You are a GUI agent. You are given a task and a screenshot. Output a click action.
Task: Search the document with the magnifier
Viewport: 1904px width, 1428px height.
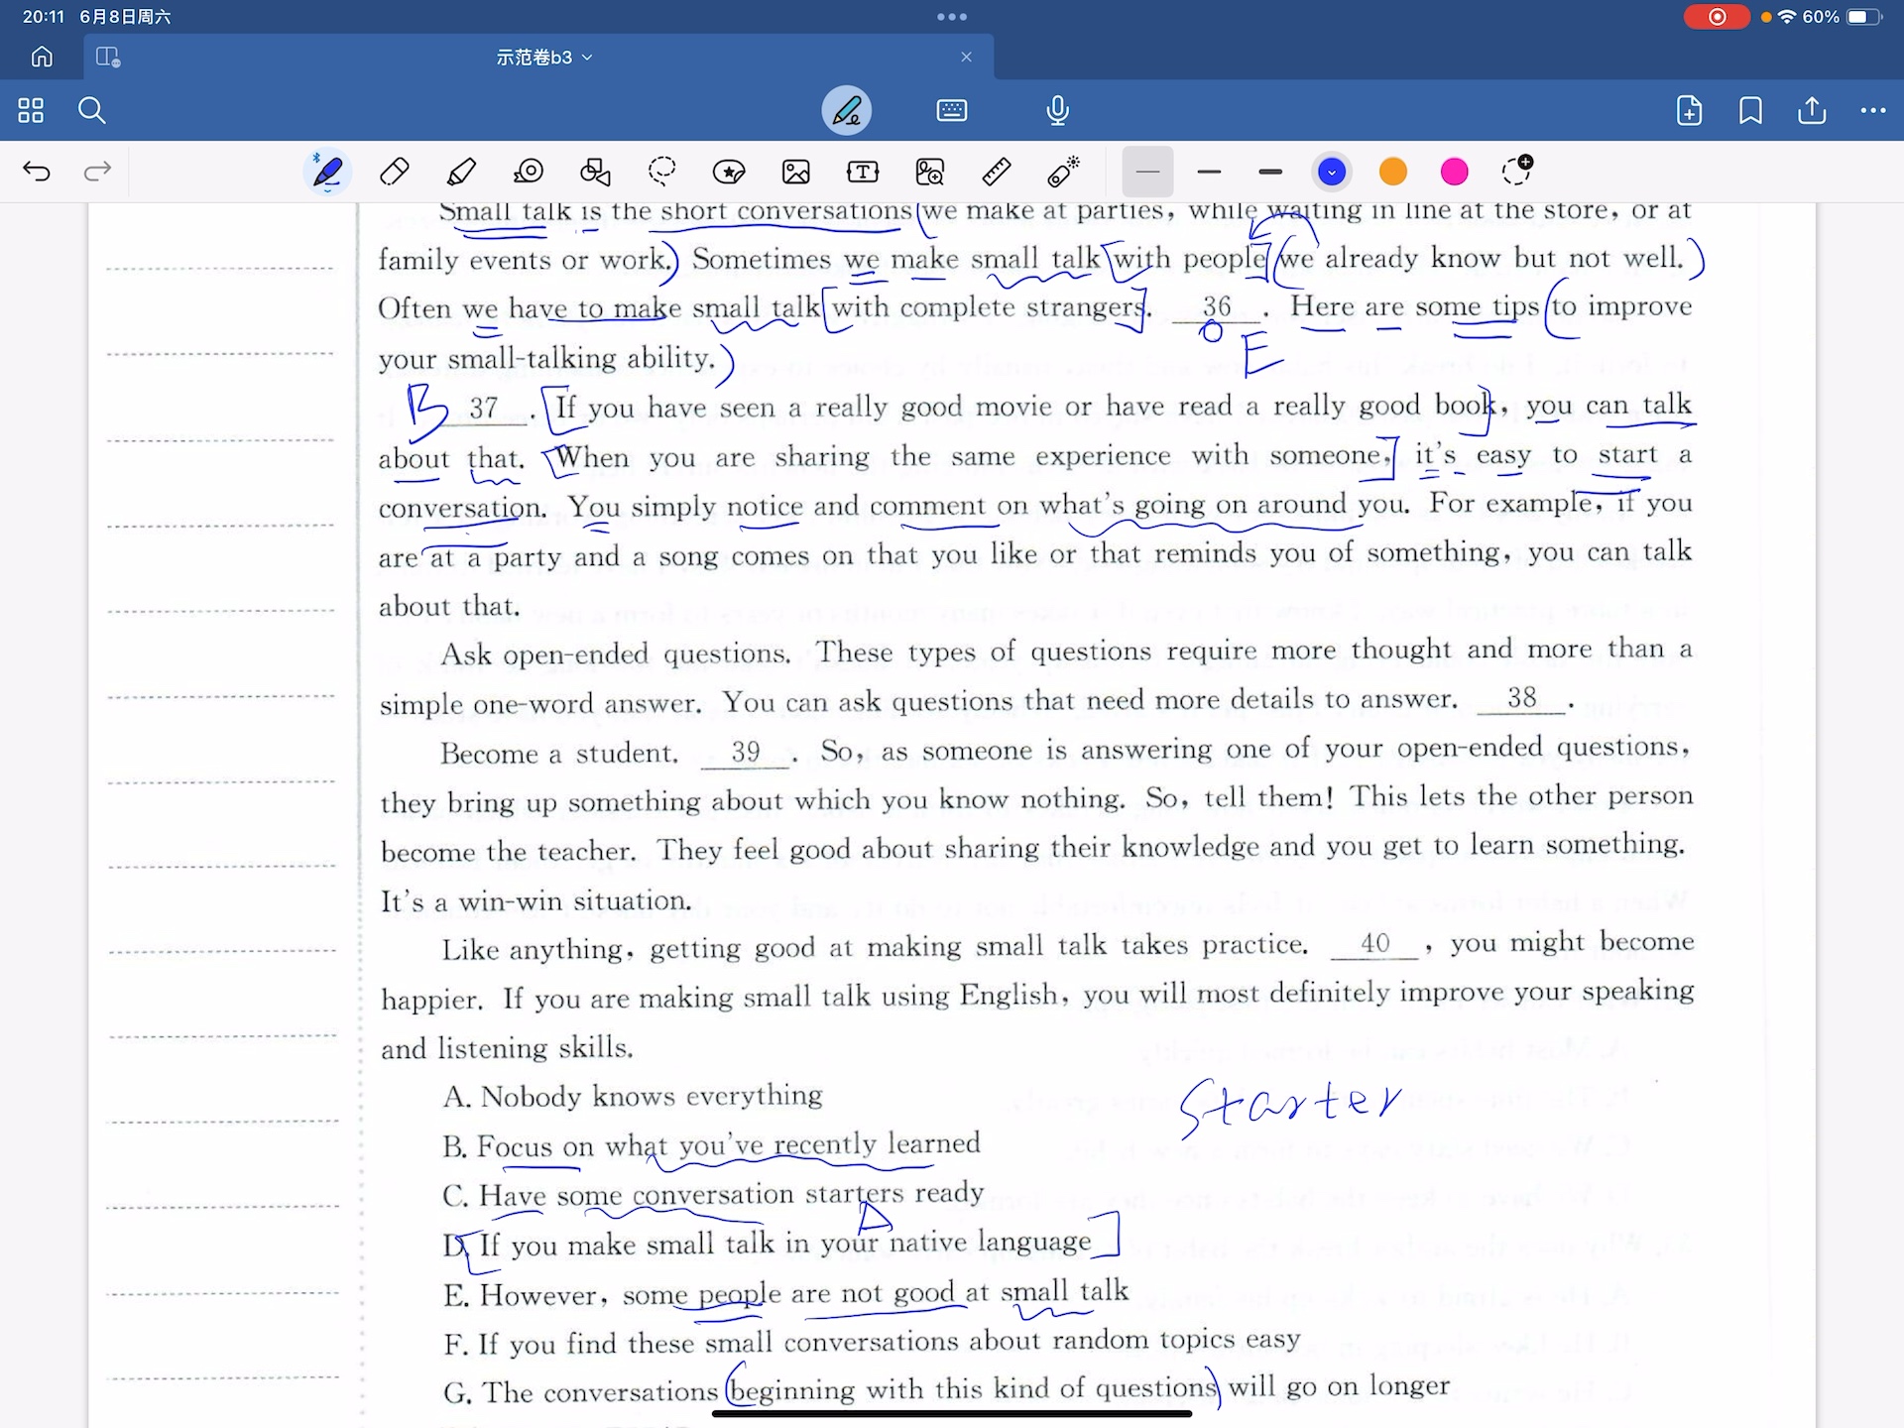[x=91, y=110]
